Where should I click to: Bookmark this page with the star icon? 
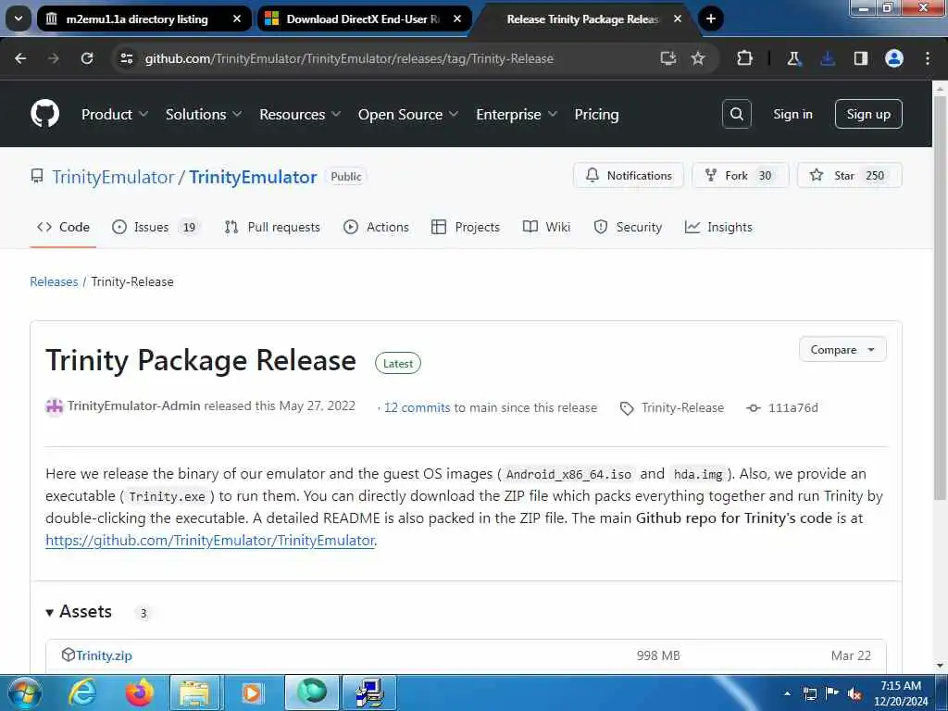click(x=698, y=58)
